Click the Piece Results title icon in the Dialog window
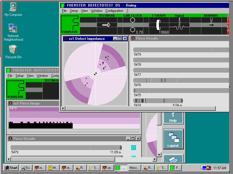 point(133,38)
